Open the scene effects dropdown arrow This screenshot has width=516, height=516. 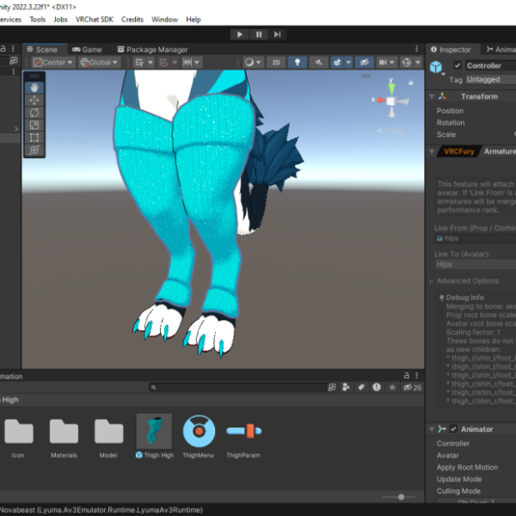point(348,62)
